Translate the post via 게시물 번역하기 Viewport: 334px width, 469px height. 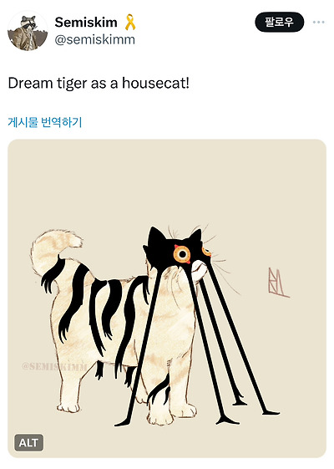point(45,122)
